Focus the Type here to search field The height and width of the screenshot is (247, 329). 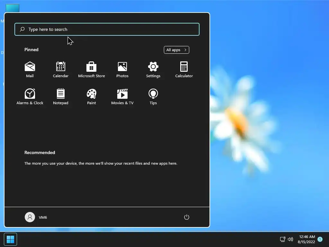click(x=107, y=29)
